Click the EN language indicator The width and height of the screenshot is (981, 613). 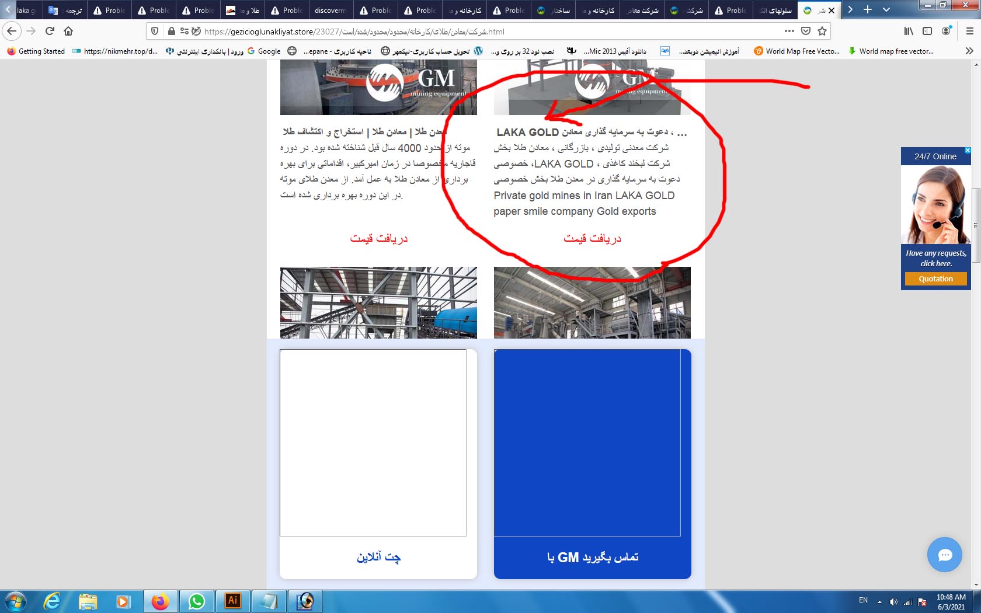click(863, 600)
